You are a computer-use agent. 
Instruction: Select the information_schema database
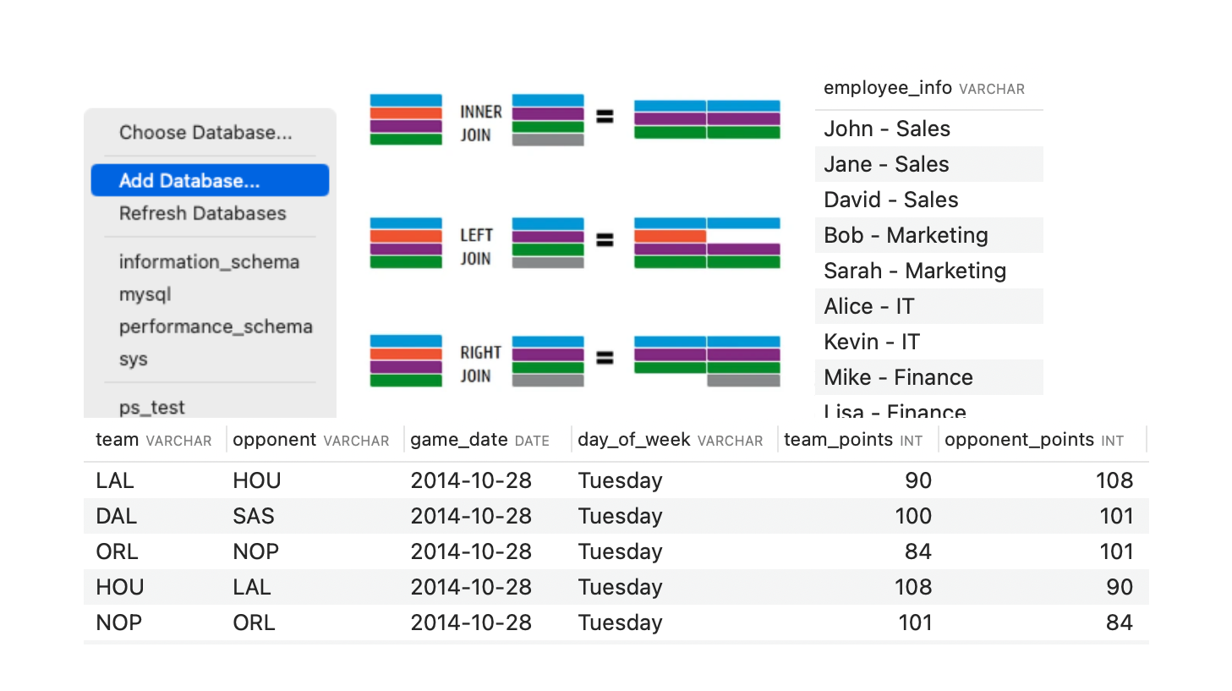[209, 262]
